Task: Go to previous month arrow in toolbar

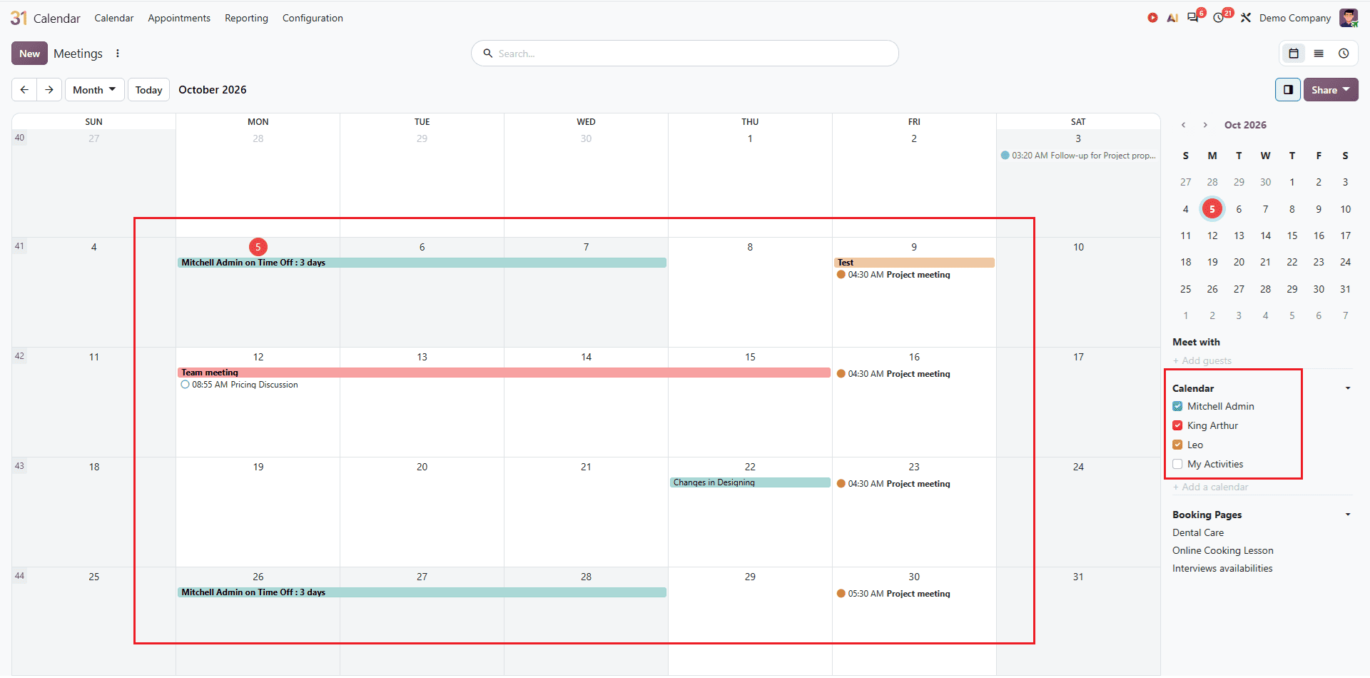Action: pos(24,90)
